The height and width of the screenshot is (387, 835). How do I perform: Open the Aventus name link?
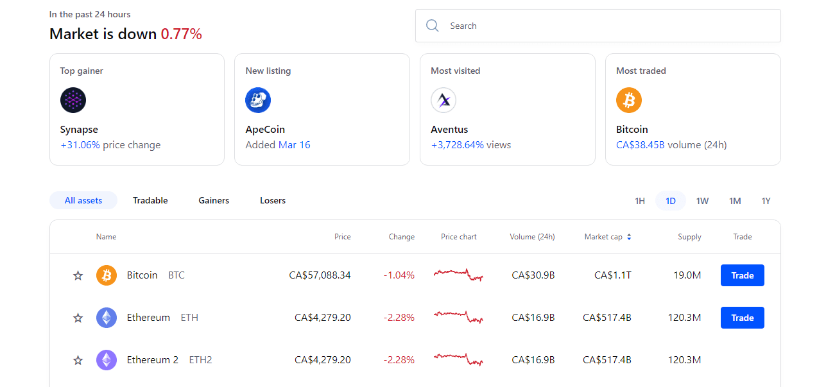pos(449,130)
